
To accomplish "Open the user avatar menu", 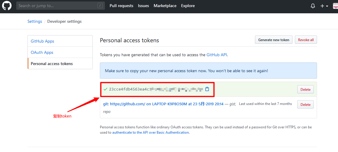I will coord(335,6).
